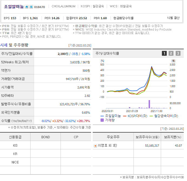
Task: Click the 시세 및 주주현황 heading
Action: coord(14,45)
